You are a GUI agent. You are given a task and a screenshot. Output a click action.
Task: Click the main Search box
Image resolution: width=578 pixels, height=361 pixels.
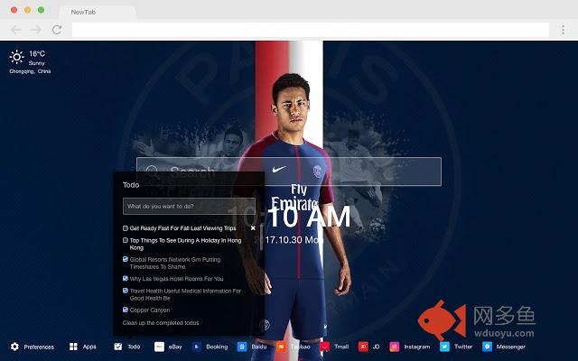click(x=289, y=171)
